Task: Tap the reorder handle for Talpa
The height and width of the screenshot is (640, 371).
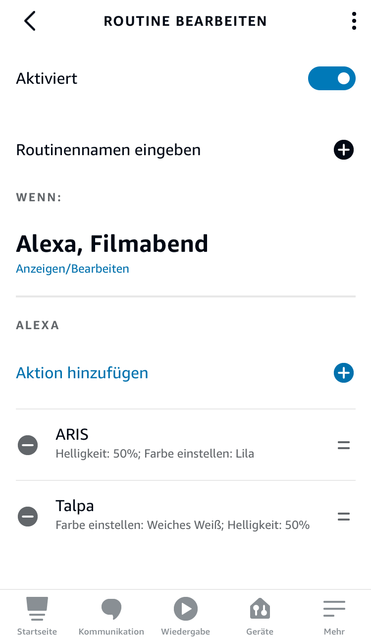Action: (343, 517)
